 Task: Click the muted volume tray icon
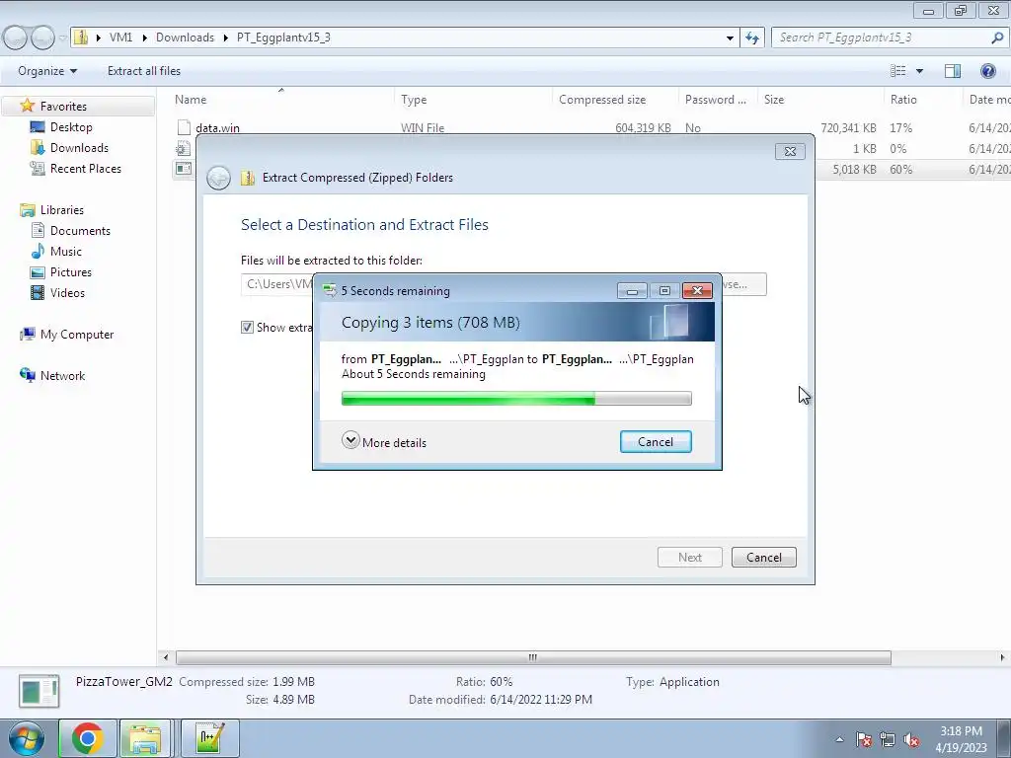pyautogui.click(x=911, y=740)
